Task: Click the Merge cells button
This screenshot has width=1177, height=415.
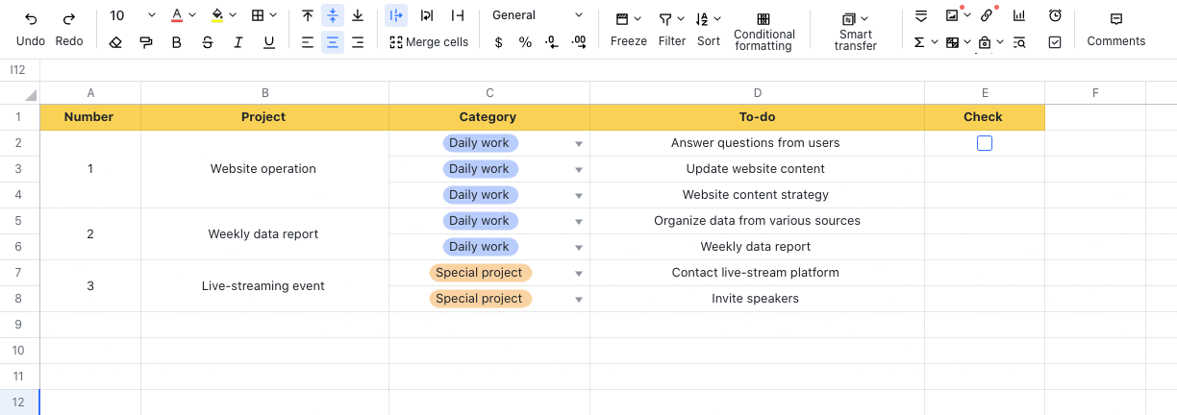Action: (429, 42)
